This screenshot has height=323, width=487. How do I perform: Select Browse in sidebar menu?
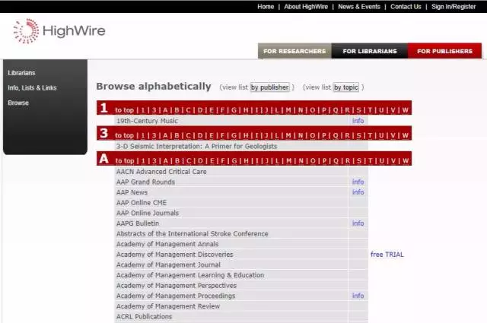tap(18, 103)
